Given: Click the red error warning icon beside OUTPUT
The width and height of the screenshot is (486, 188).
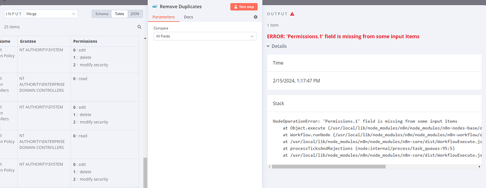Looking at the screenshot, I should tap(292, 14).
